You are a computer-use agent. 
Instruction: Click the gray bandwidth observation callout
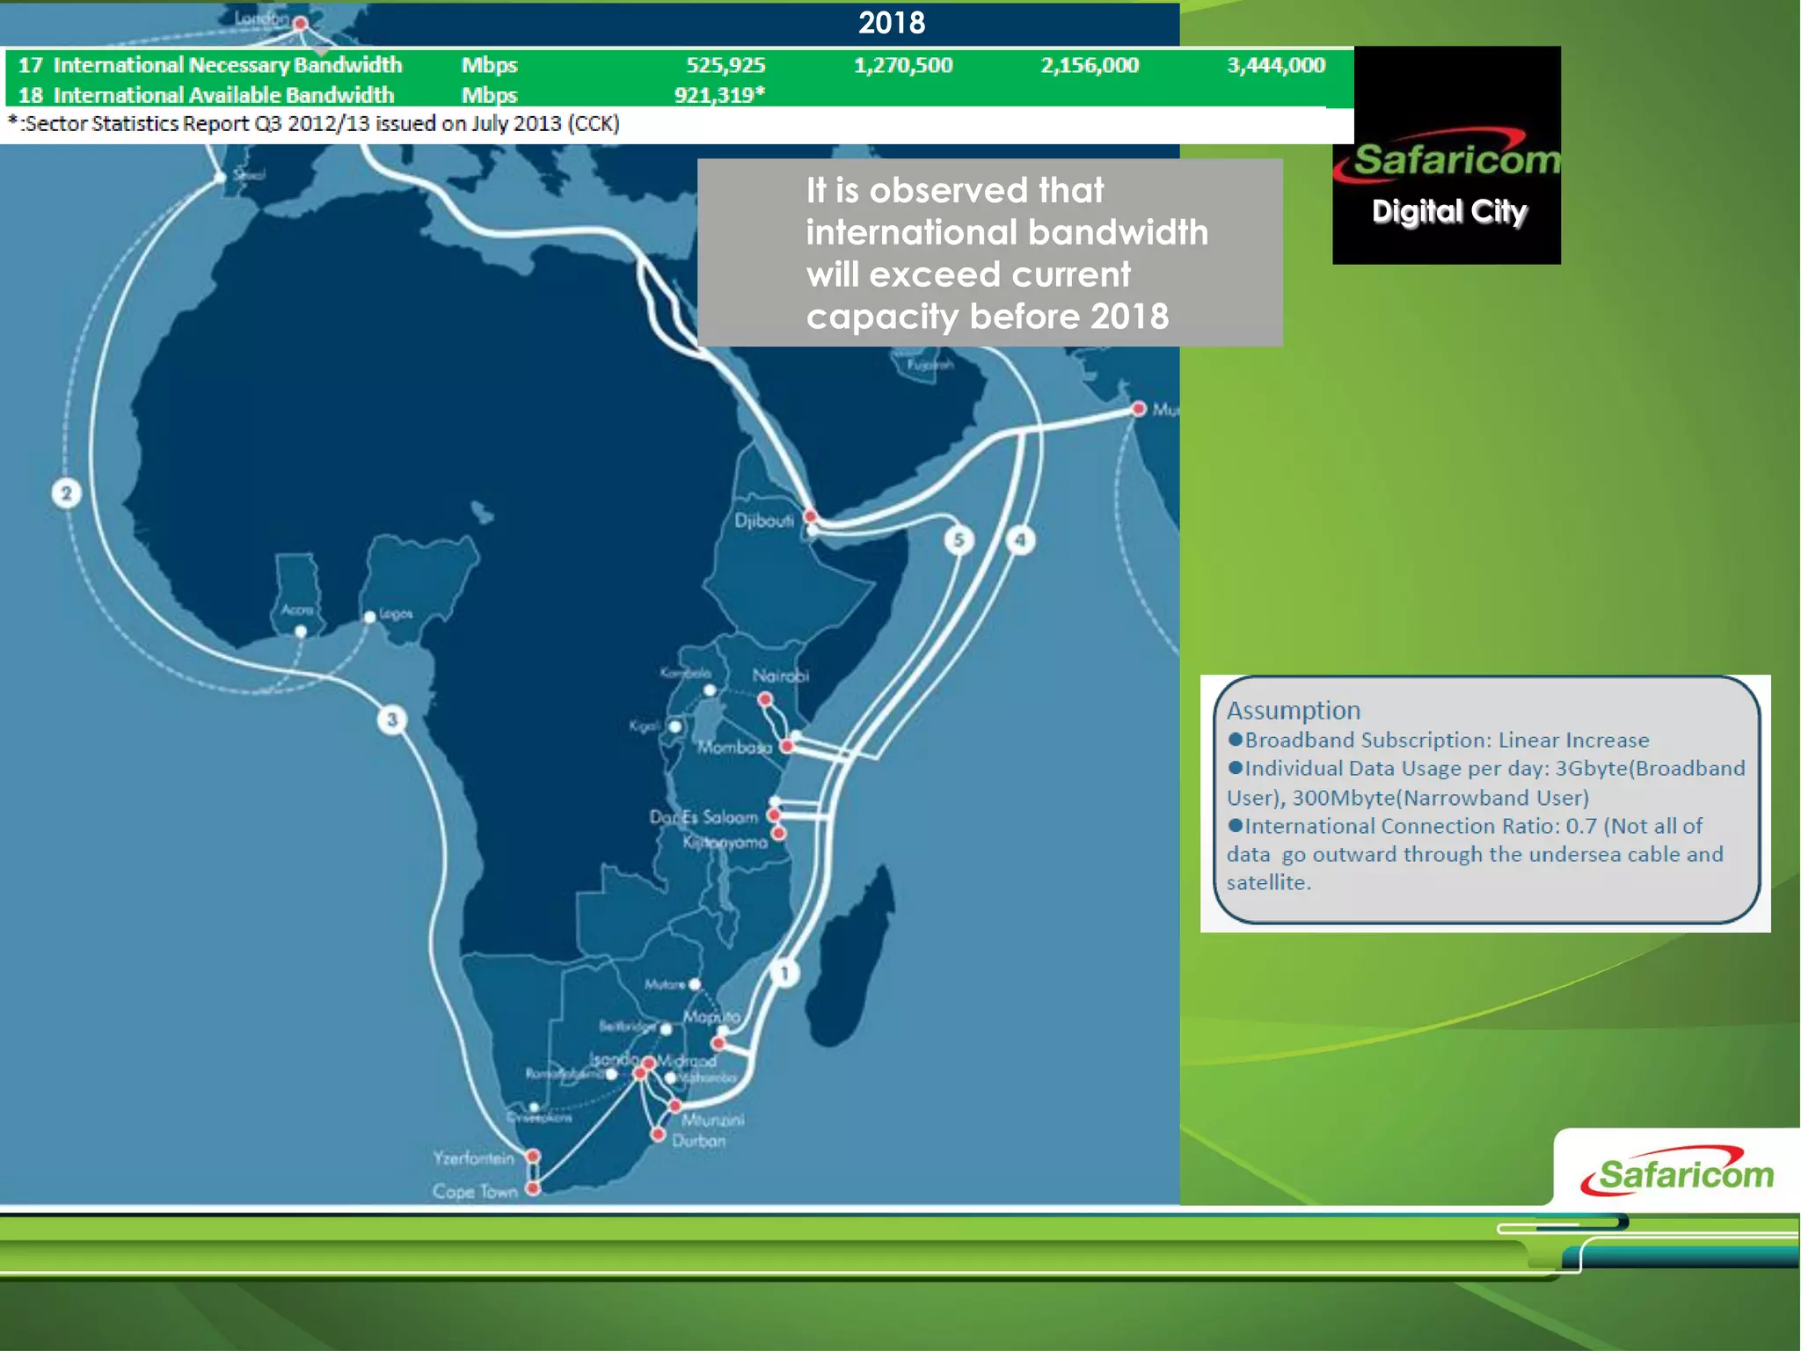(989, 252)
